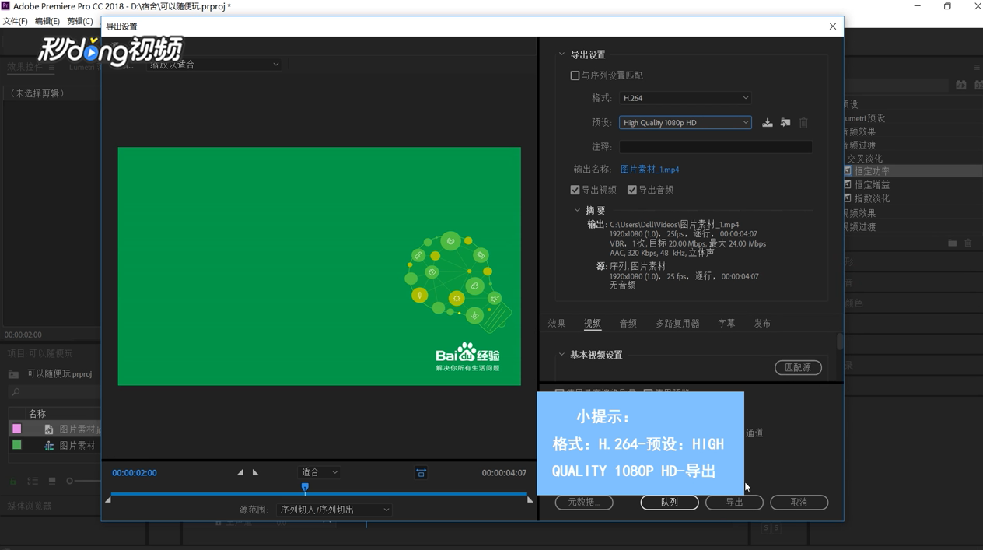Open the 适合 zoom level dropdown

coord(319,472)
